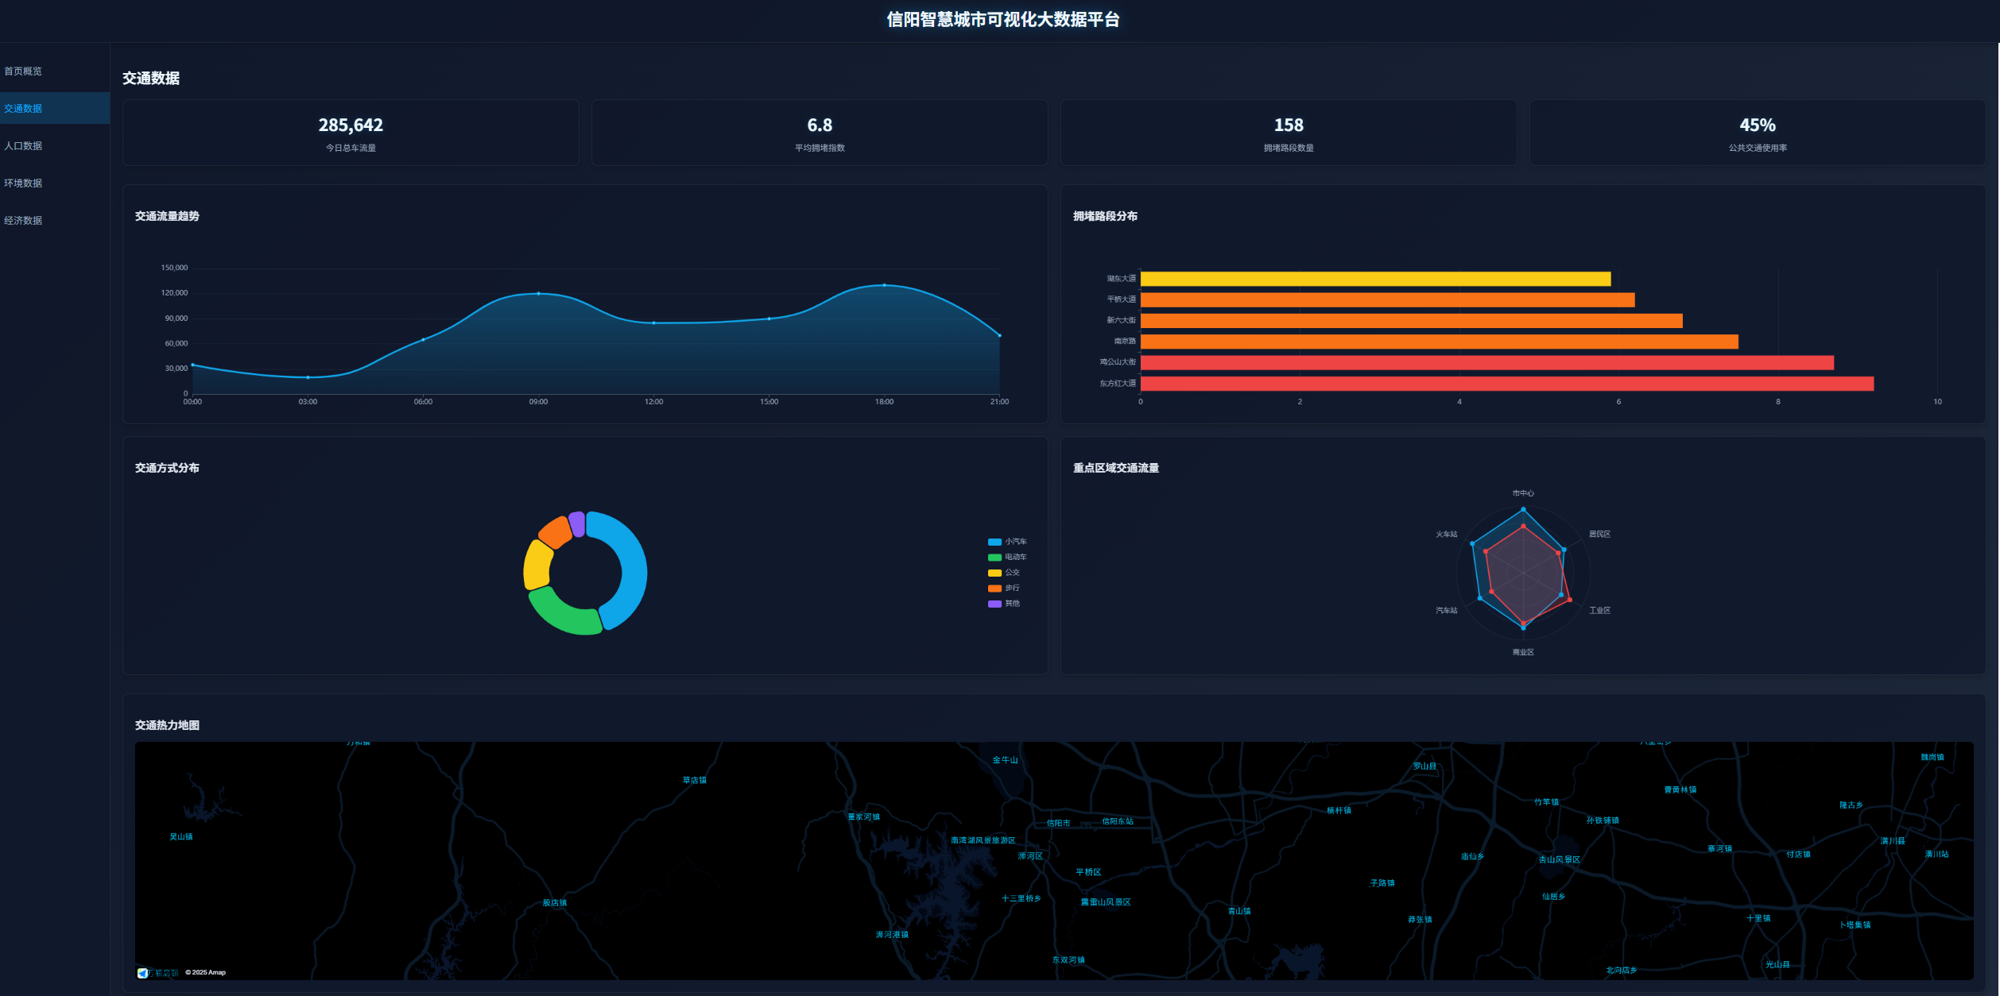The height and width of the screenshot is (996, 2000).
Task: Open 首页概览 in the sidebar
Action: pos(23,71)
